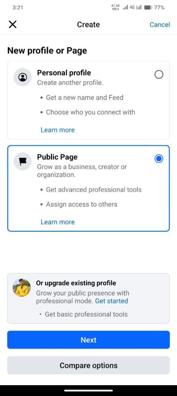The height and width of the screenshot is (396, 177).
Task: Tap the Personal profile heading
Action: (64, 73)
